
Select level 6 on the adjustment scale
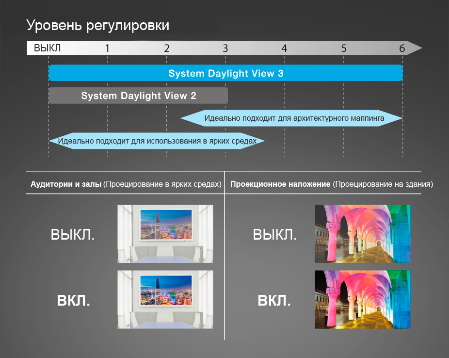[402, 48]
